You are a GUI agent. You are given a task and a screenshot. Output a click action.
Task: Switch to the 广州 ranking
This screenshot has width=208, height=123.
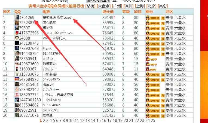[117, 6]
